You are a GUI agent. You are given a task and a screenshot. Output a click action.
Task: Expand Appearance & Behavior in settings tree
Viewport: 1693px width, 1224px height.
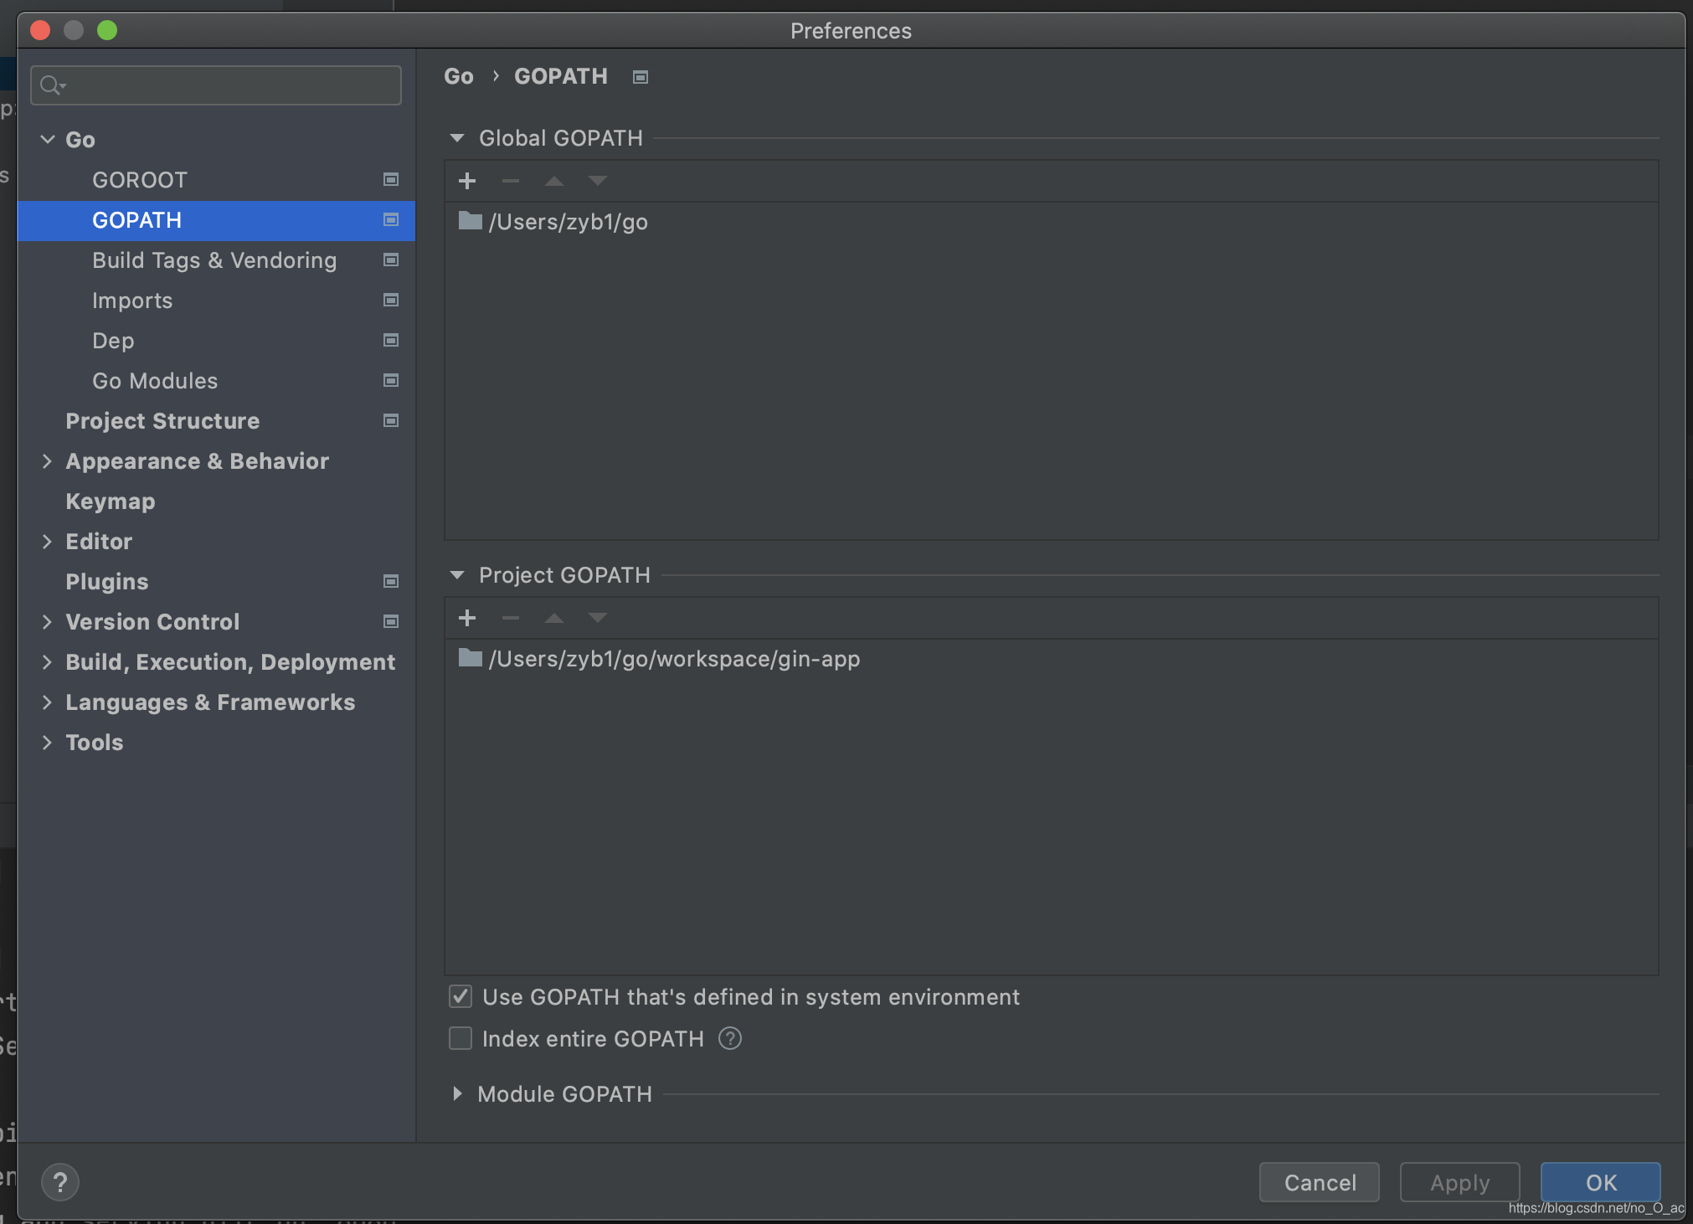pyautogui.click(x=47, y=461)
